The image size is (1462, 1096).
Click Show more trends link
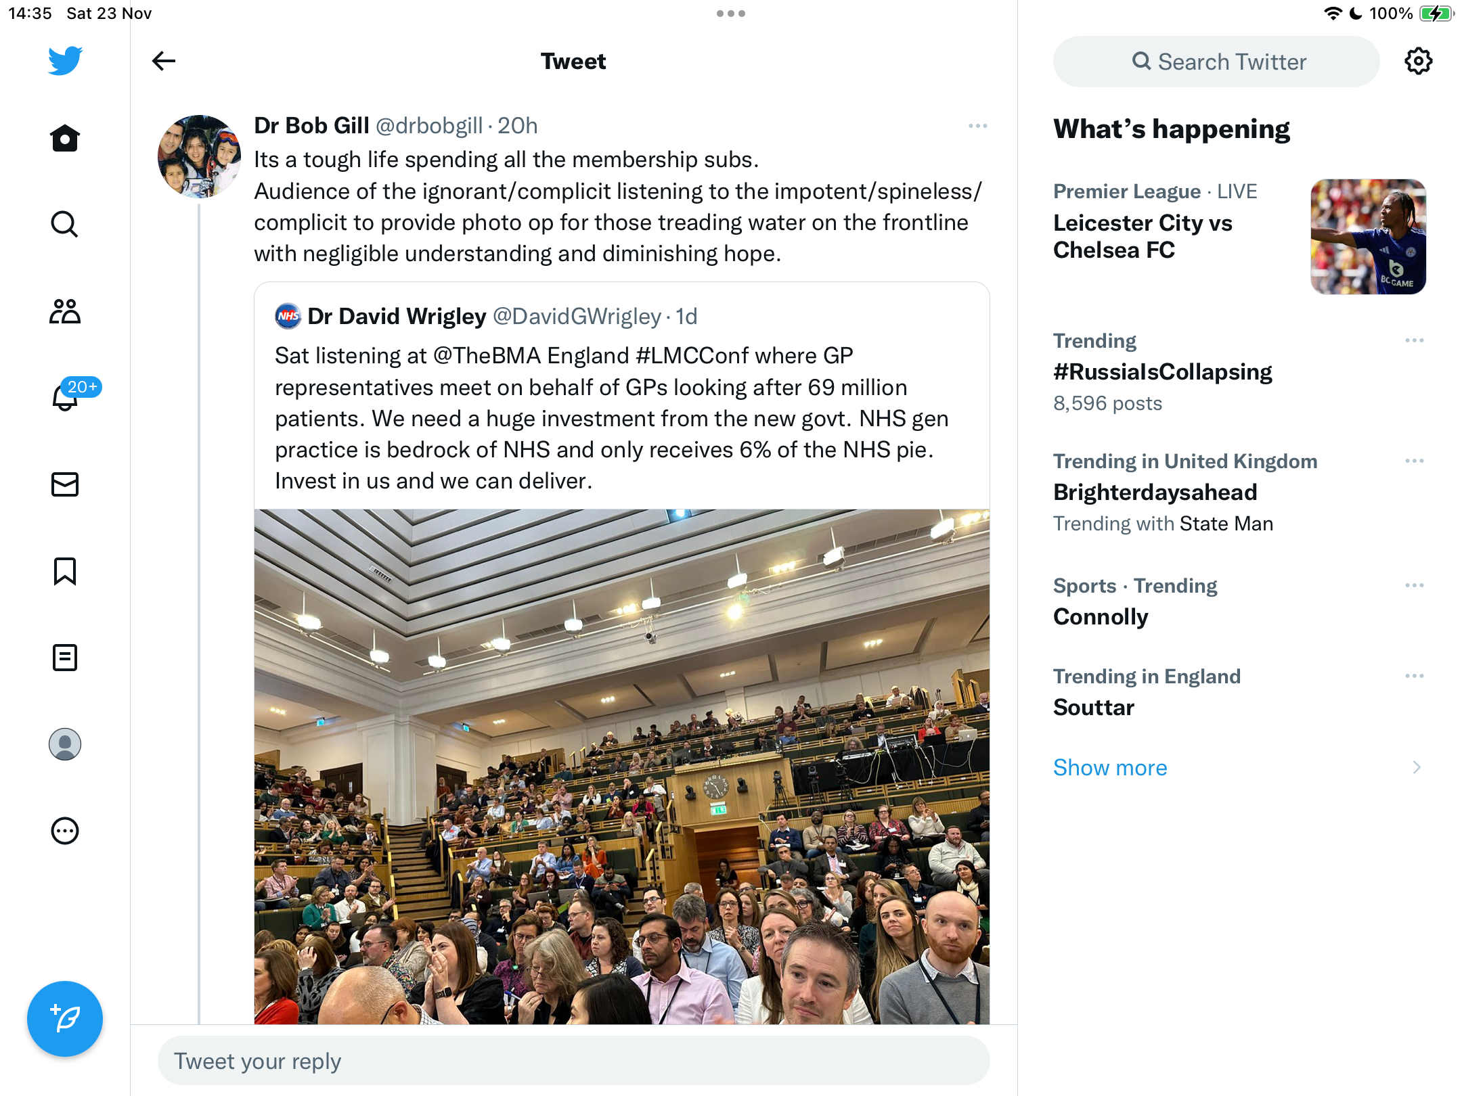click(x=1110, y=767)
